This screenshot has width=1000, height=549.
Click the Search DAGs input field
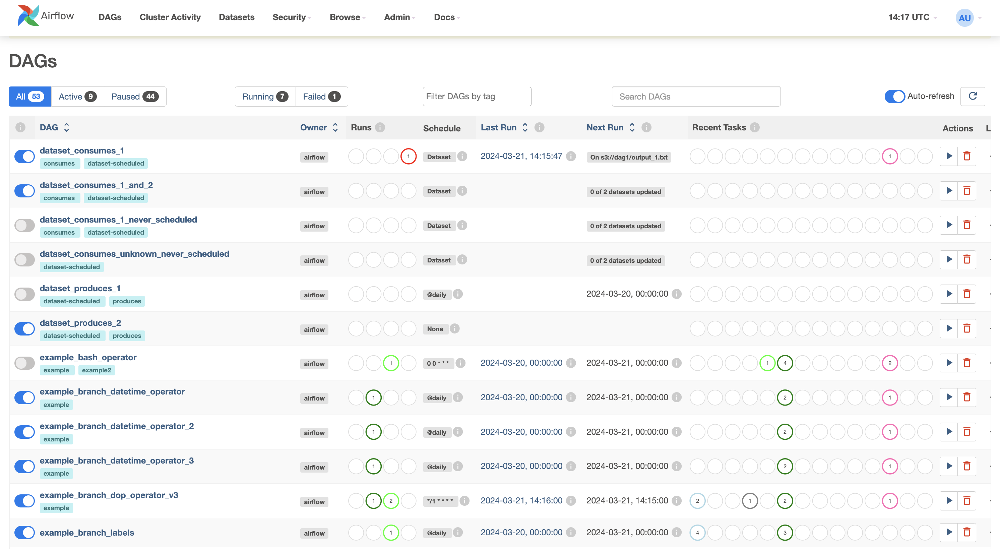pos(697,96)
